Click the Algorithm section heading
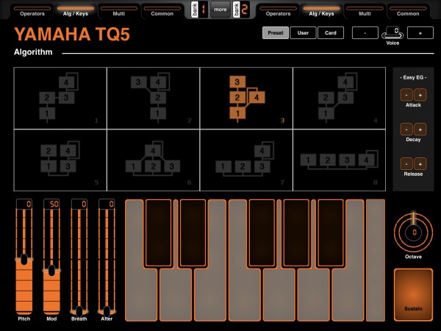This screenshot has width=441, height=331. [33, 52]
